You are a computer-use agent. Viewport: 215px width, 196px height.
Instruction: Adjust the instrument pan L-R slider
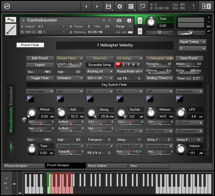pos(159,33)
